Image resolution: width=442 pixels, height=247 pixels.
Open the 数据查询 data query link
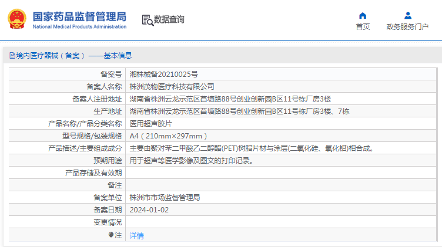[x=169, y=19]
